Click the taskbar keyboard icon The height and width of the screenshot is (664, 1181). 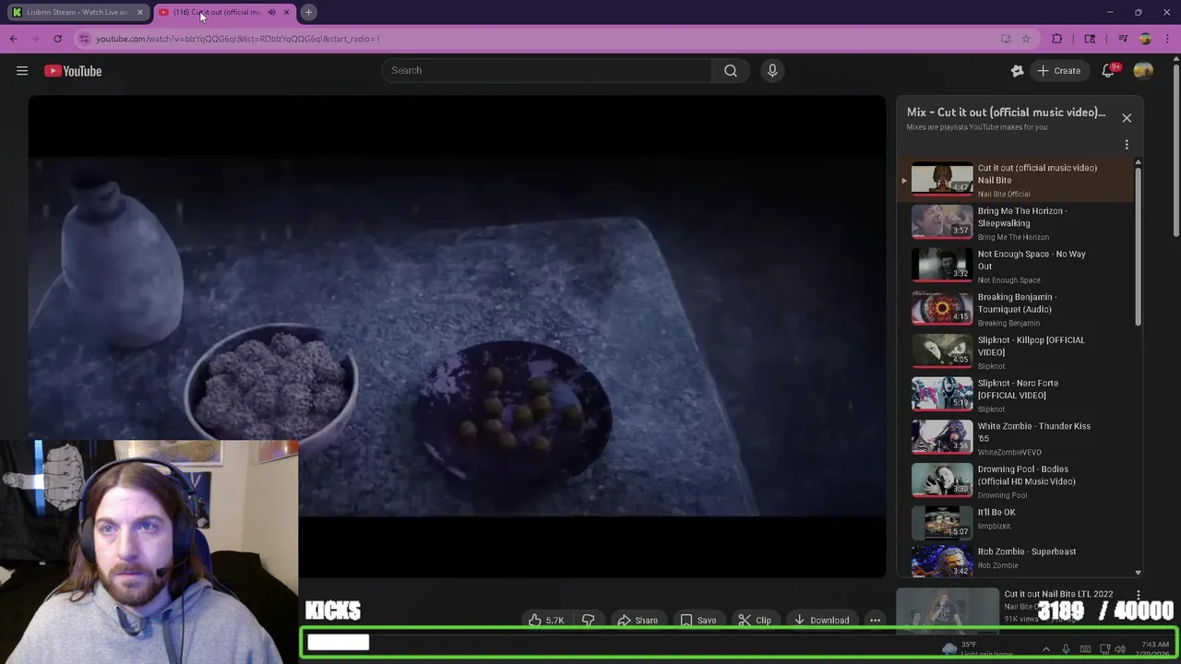tap(1085, 649)
